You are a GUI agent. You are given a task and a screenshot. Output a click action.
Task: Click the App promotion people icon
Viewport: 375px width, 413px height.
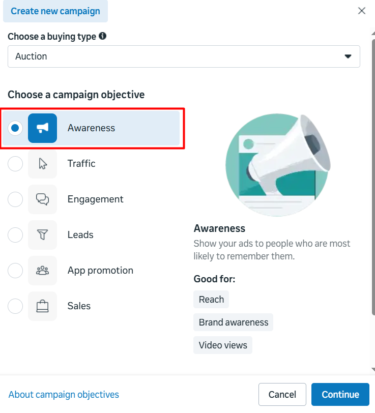tap(42, 271)
